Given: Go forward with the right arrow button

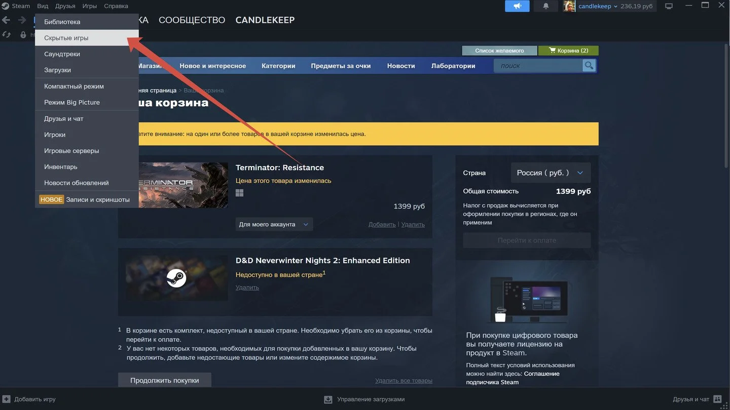Looking at the screenshot, I should [22, 20].
